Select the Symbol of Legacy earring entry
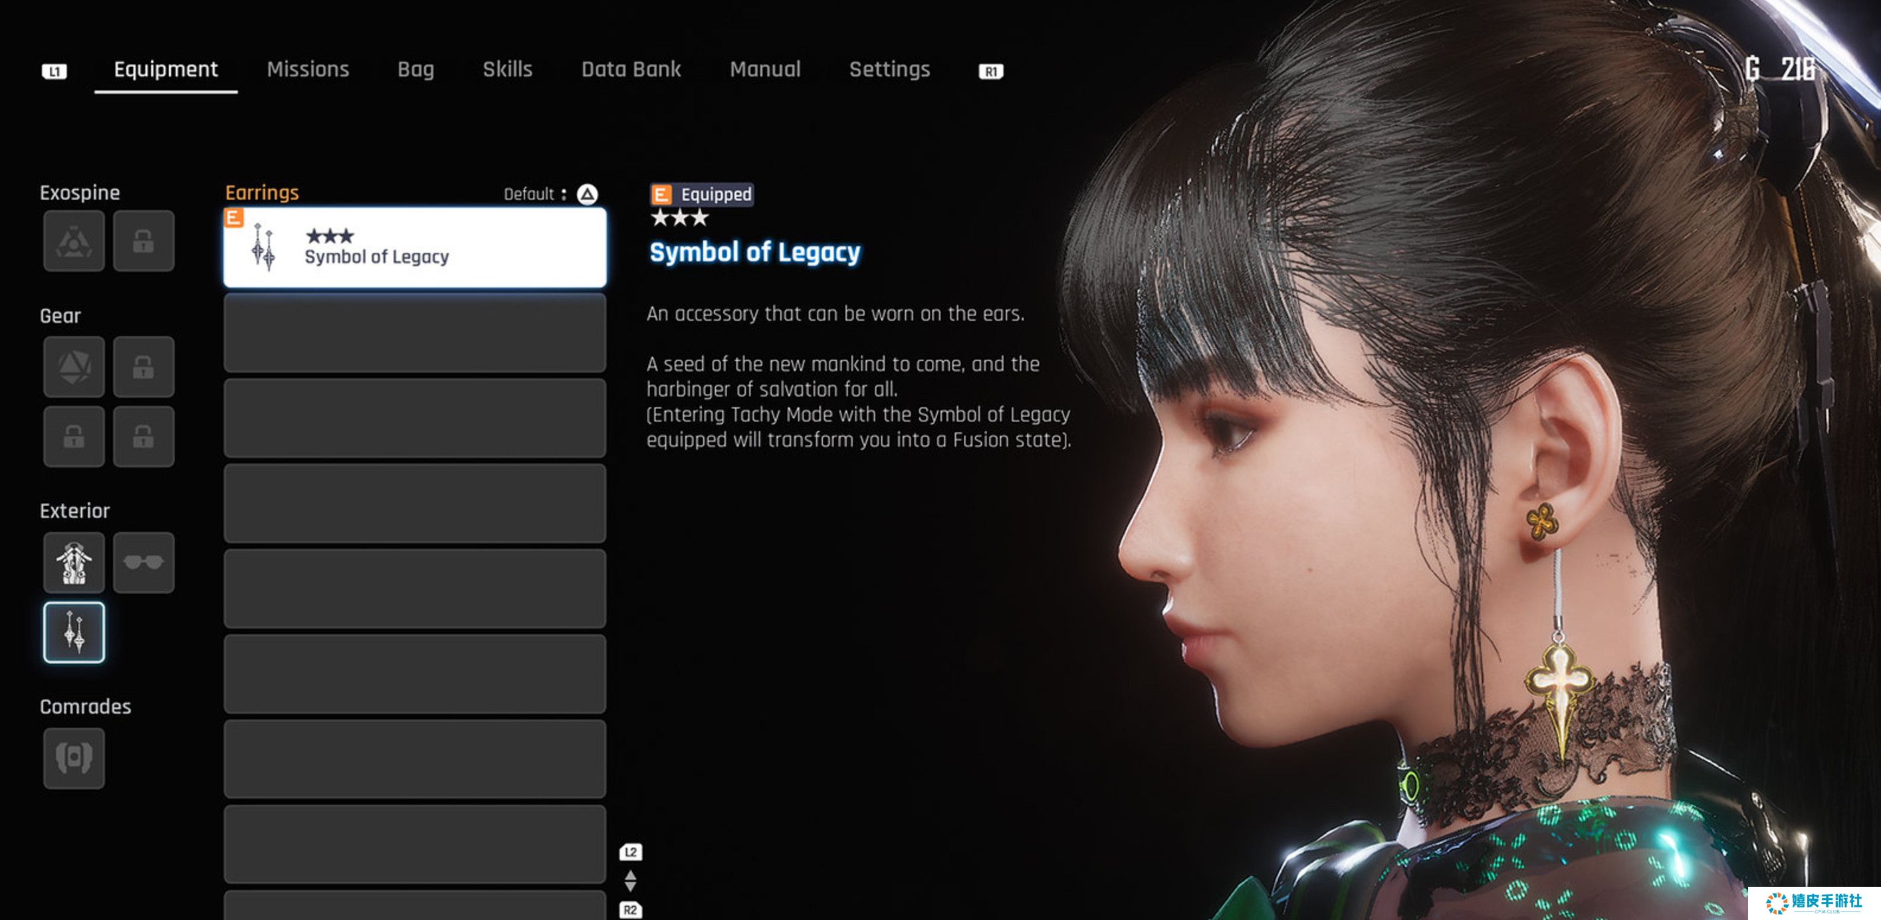1881x920 pixels. (415, 247)
